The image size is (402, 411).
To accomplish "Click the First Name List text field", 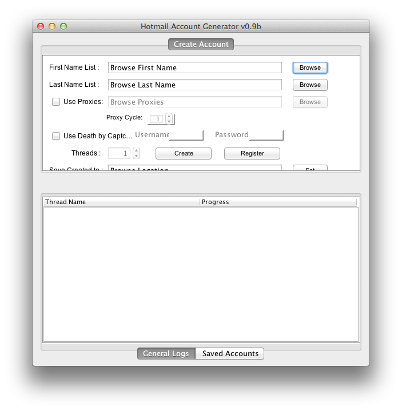I will click(195, 67).
